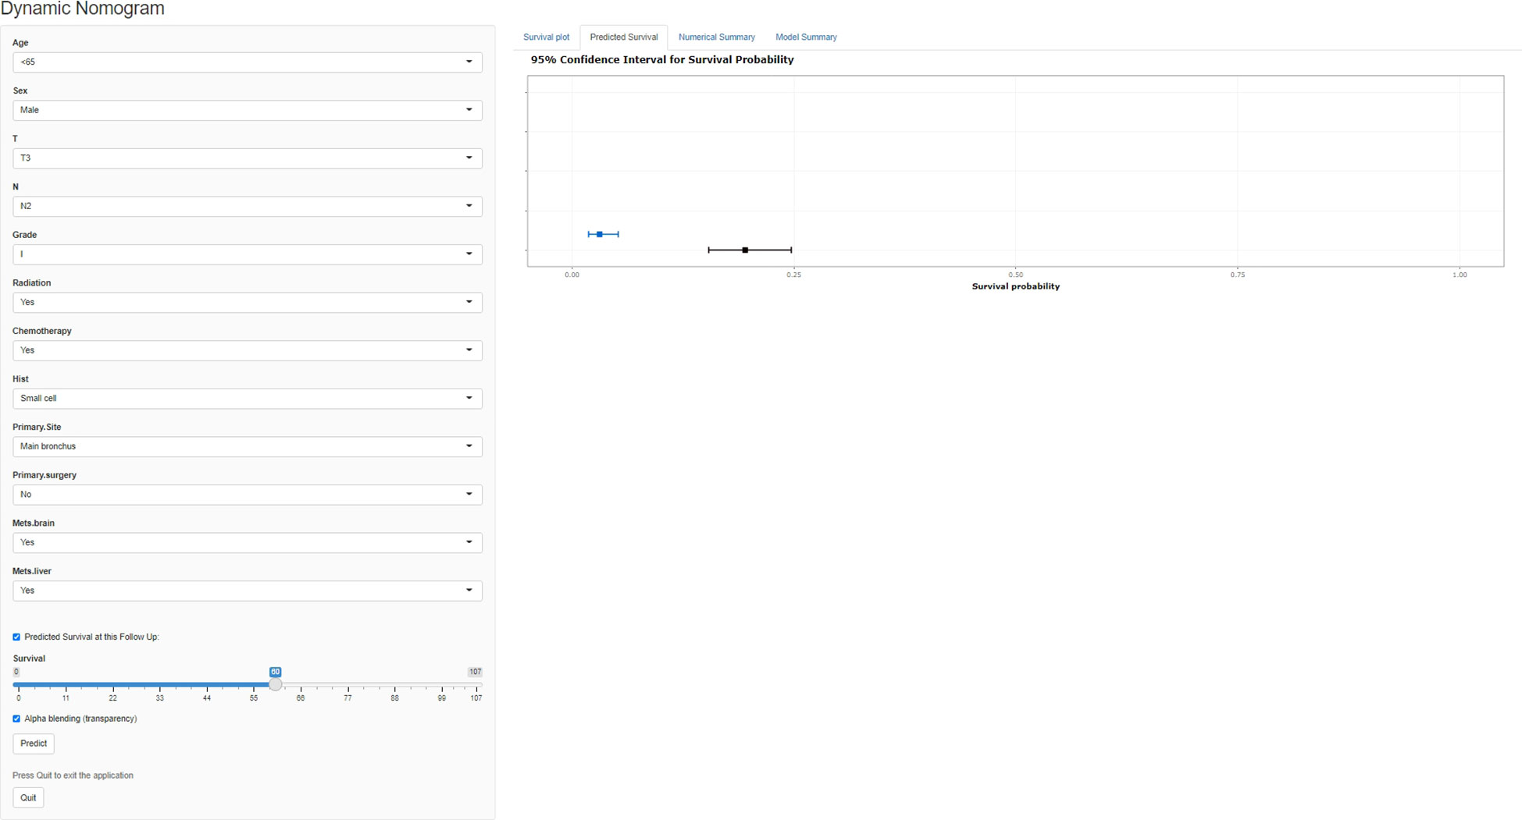Screen dimensions: 1522x820
Task: Click the 'Press Quit to exit' text
Action: coord(73,776)
